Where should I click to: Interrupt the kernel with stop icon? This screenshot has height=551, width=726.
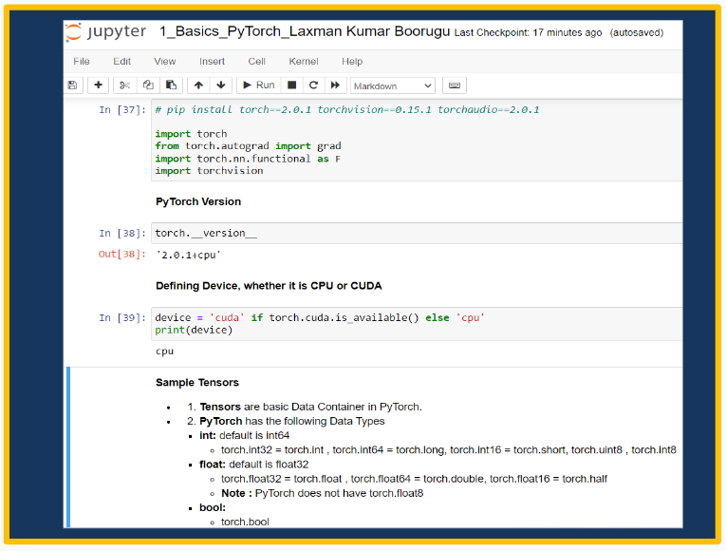pos(291,85)
